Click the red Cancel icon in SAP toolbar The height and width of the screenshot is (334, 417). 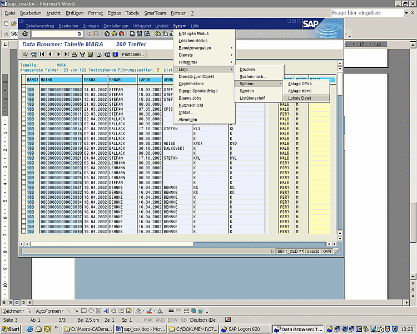[121, 35]
